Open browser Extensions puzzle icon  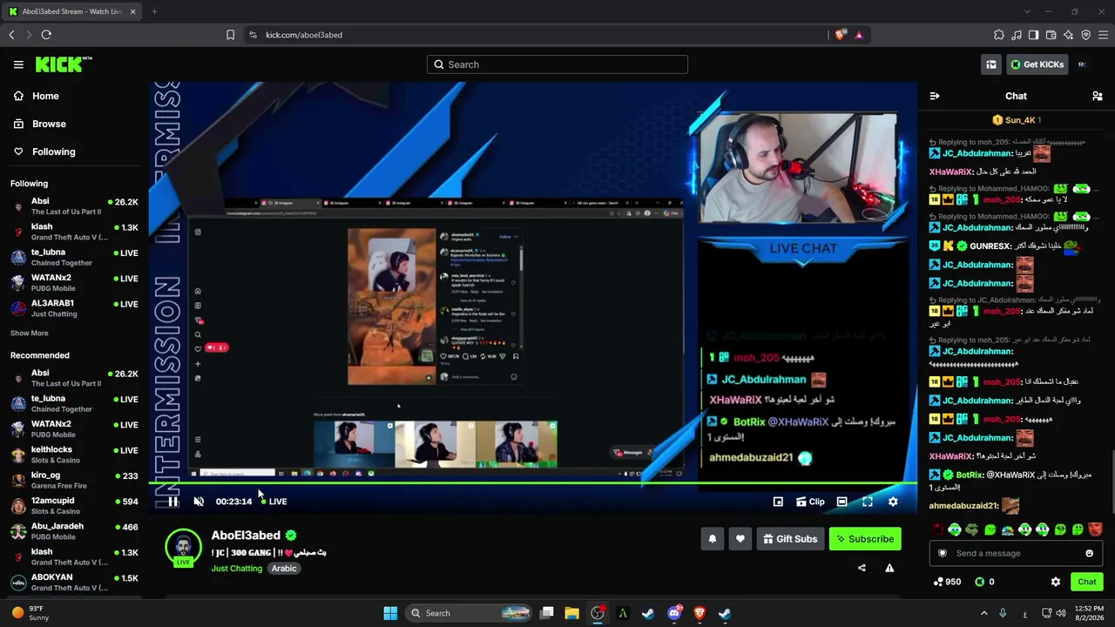[x=999, y=35]
